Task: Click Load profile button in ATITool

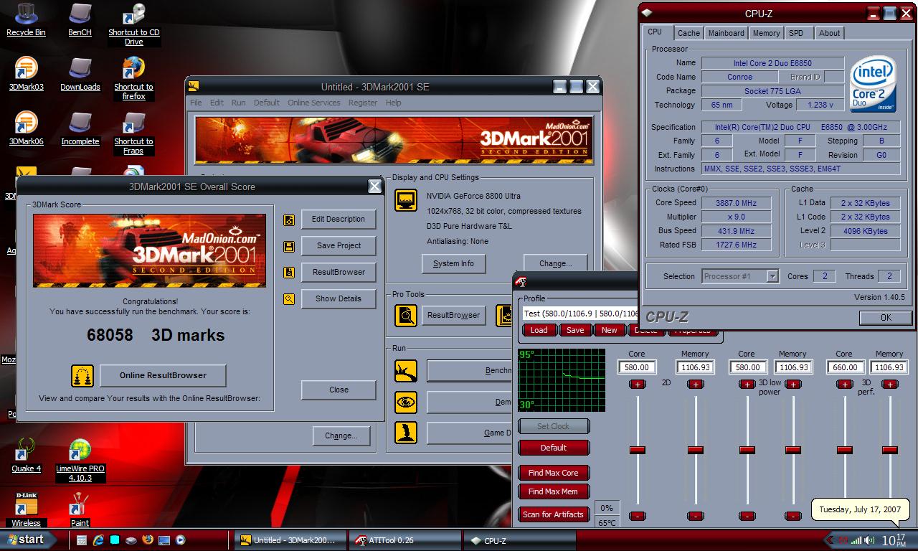Action: pyautogui.click(x=539, y=330)
